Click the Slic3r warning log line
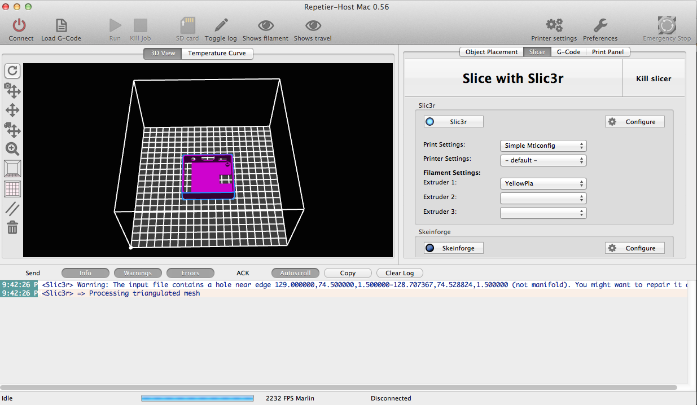The image size is (697, 405). click(344, 285)
